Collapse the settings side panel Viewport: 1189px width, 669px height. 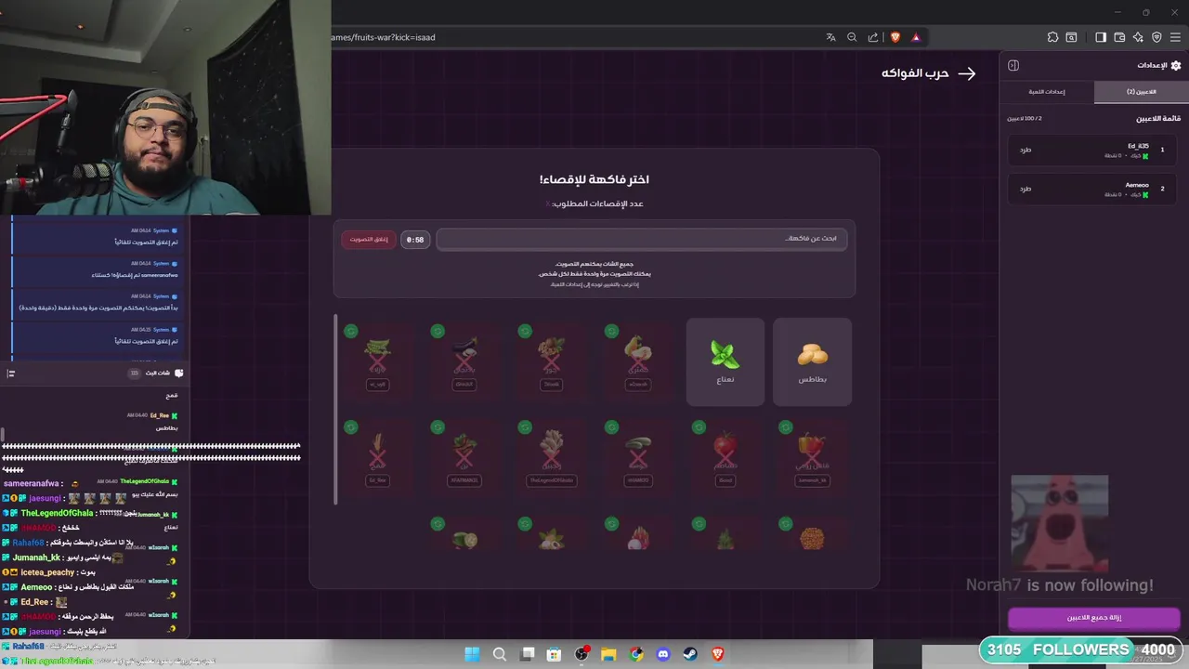[1013, 65]
